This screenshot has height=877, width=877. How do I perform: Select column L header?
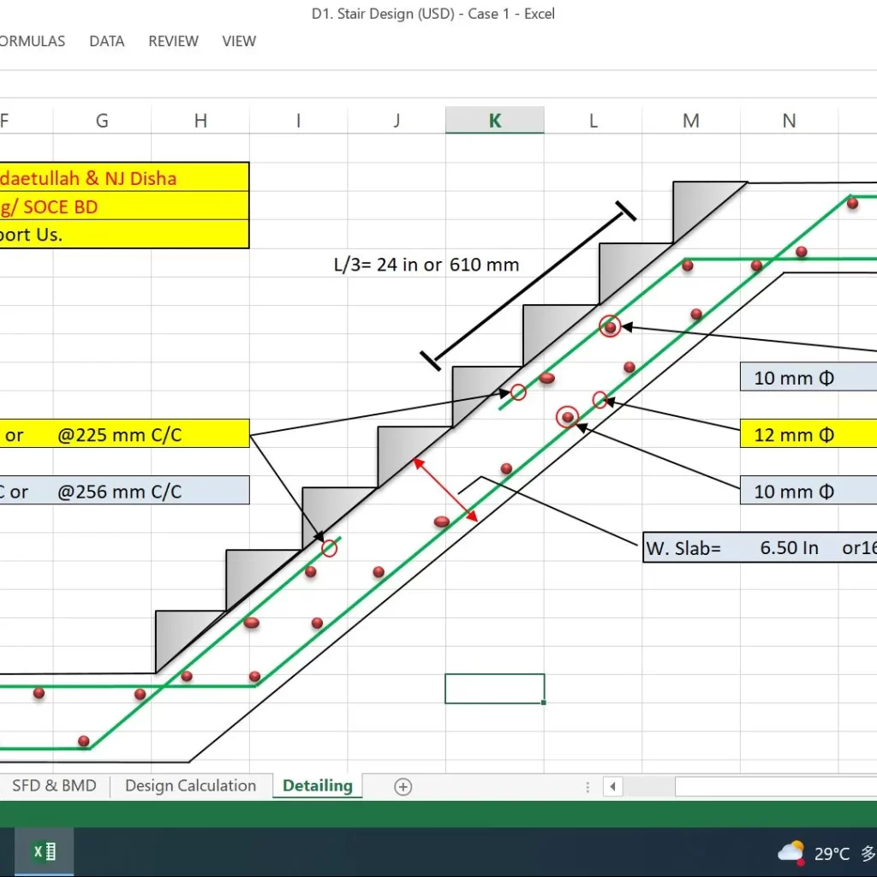point(594,120)
